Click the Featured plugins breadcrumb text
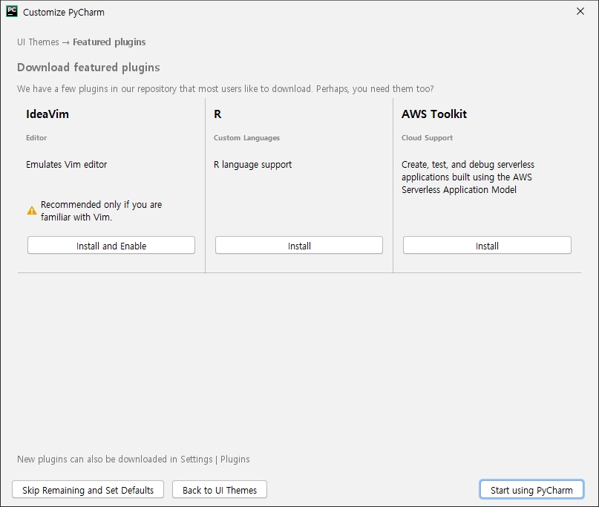The height and width of the screenshot is (507, 599). tap(109, 42)
